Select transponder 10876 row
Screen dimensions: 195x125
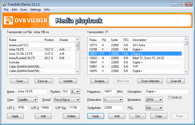click(136, 71)
